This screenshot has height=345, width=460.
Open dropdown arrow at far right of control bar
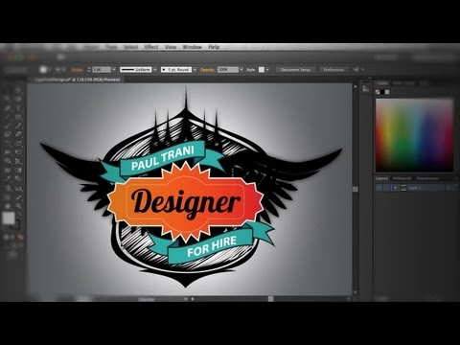pyautogui.click(x=362, y=69)
